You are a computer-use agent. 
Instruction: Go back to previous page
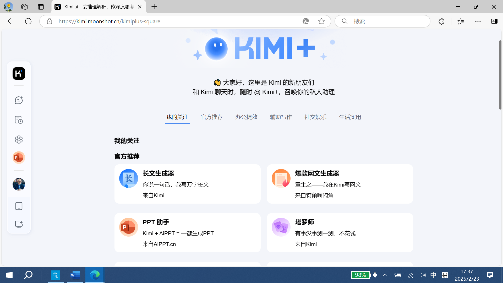pos(11,21)
